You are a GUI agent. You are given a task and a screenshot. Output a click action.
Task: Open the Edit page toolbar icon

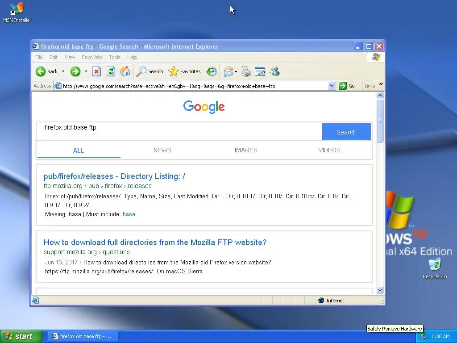[260, 71]
